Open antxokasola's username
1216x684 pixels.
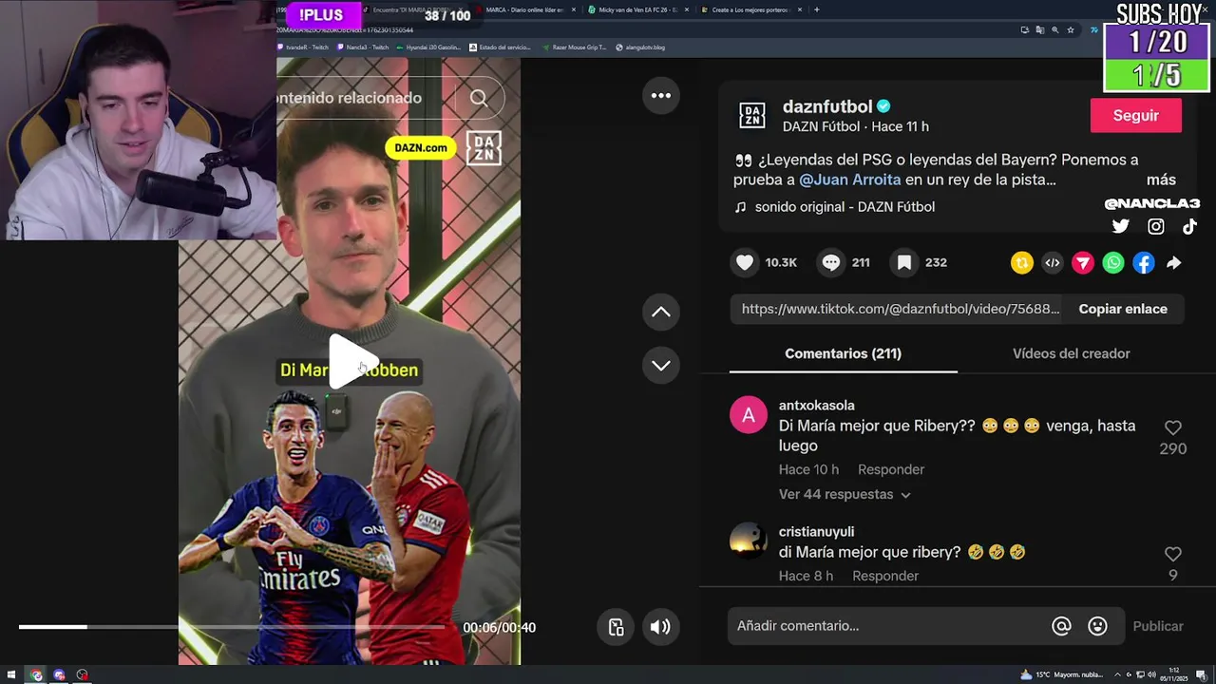click(816, 406)
